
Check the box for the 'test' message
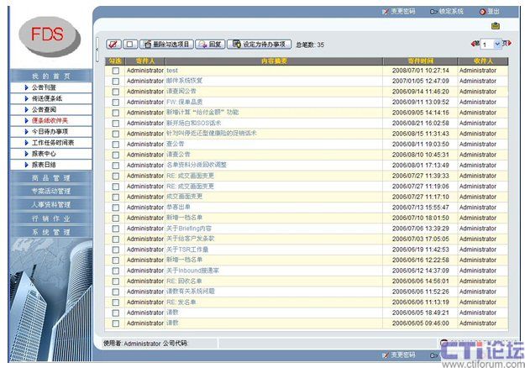[116, 71]
